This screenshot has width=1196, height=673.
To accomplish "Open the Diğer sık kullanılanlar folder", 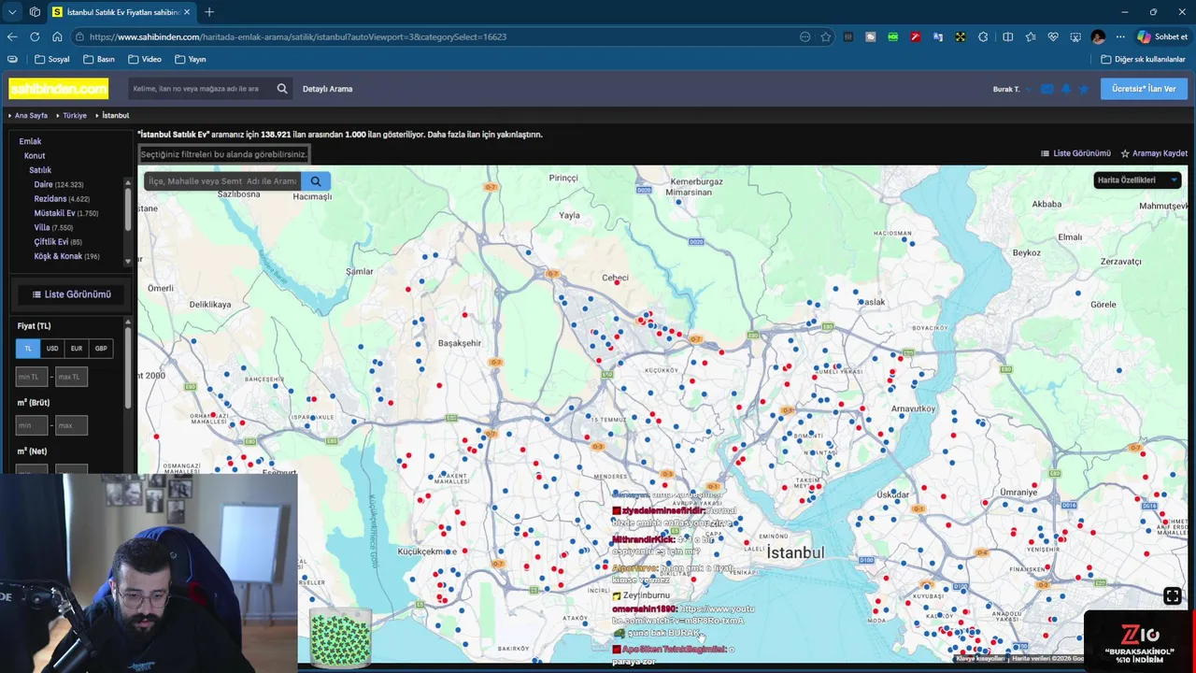I will (x=1143, y=59).
